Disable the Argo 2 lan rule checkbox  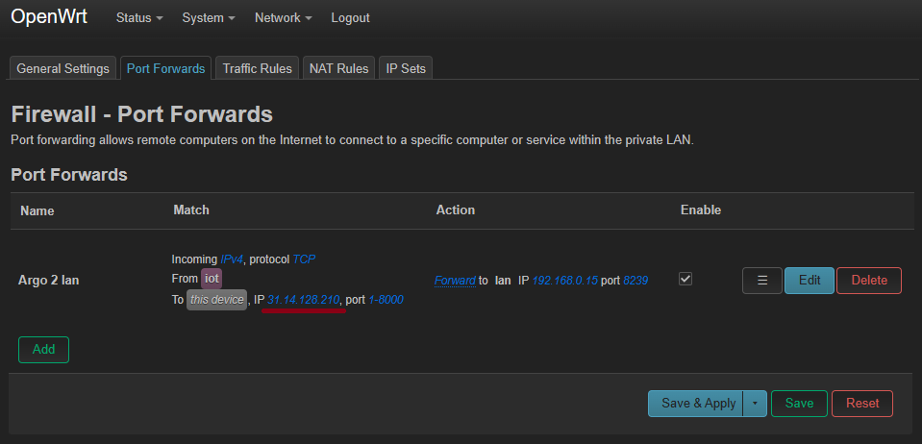[x=685, y=279]
